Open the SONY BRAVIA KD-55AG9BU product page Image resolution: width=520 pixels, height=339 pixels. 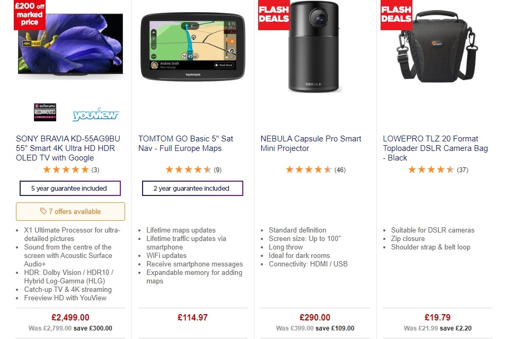tap(68, 148)
